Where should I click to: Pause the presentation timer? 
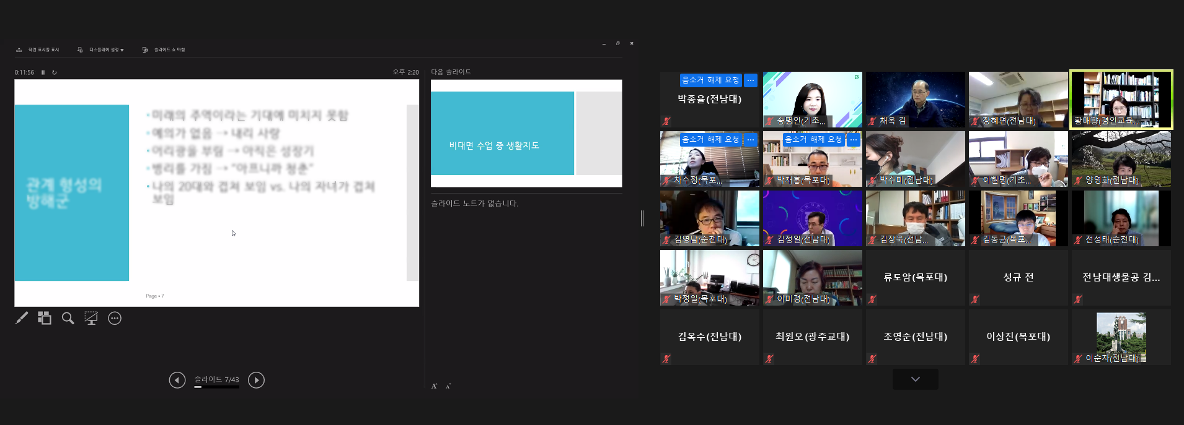pos(43,72)
